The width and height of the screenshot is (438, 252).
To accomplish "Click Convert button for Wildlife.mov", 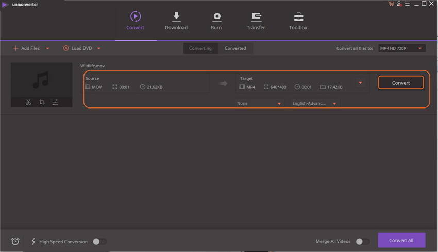I will pos(401,83).
